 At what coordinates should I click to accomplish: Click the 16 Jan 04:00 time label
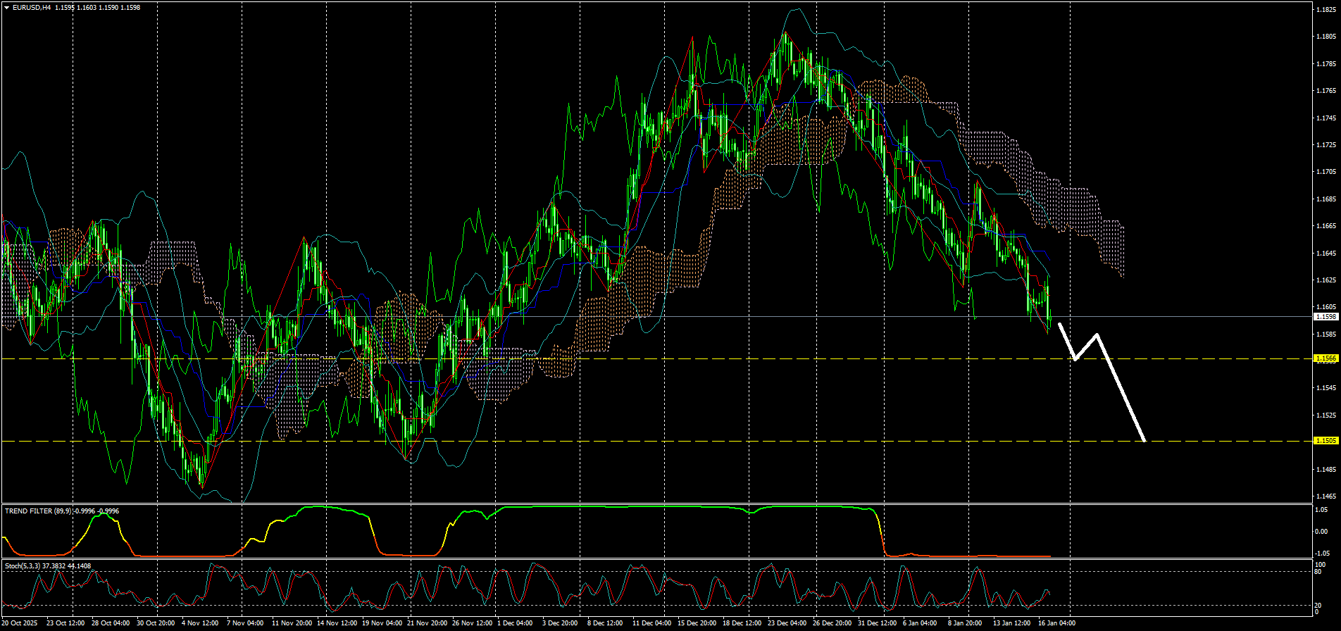click(1057, 623)
